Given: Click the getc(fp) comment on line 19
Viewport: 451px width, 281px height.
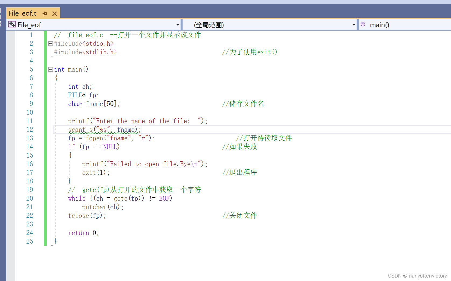Looking at the screenshot, I should click(x=135, y=190).
